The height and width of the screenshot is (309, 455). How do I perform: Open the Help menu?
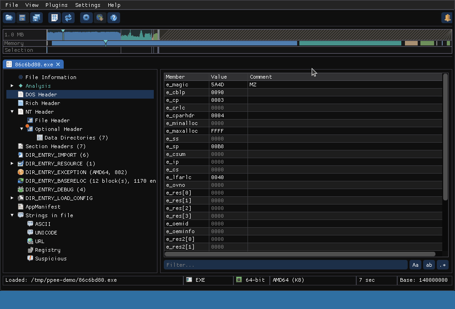114,5
